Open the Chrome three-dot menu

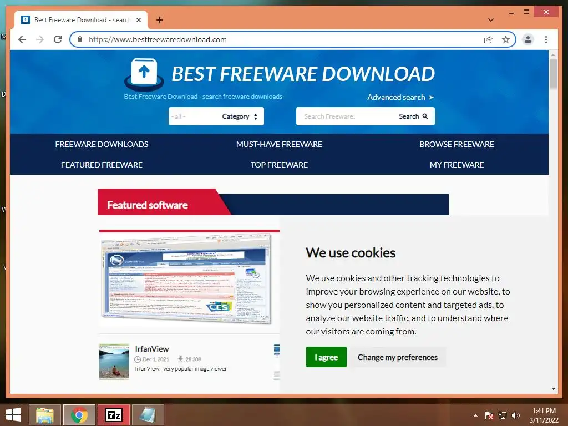click(x=546, y=39)
